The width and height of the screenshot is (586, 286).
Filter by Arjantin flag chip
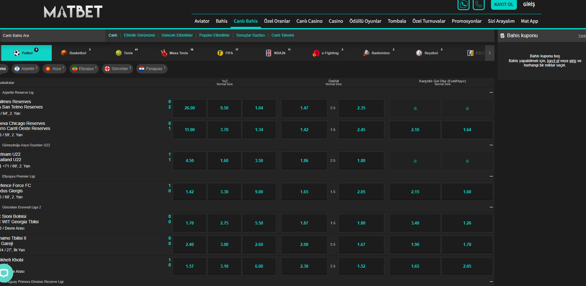click(x=26, y=69)
